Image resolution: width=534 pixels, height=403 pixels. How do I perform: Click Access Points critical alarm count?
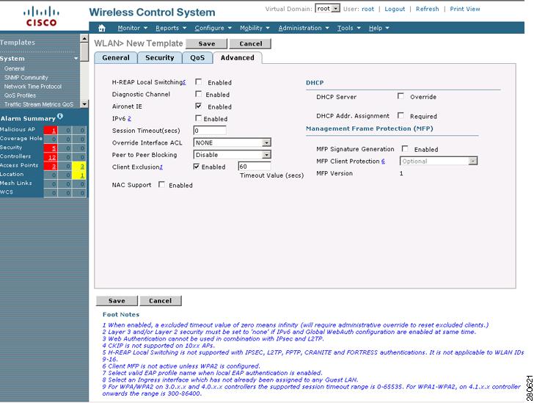click(x=51, y=166)
